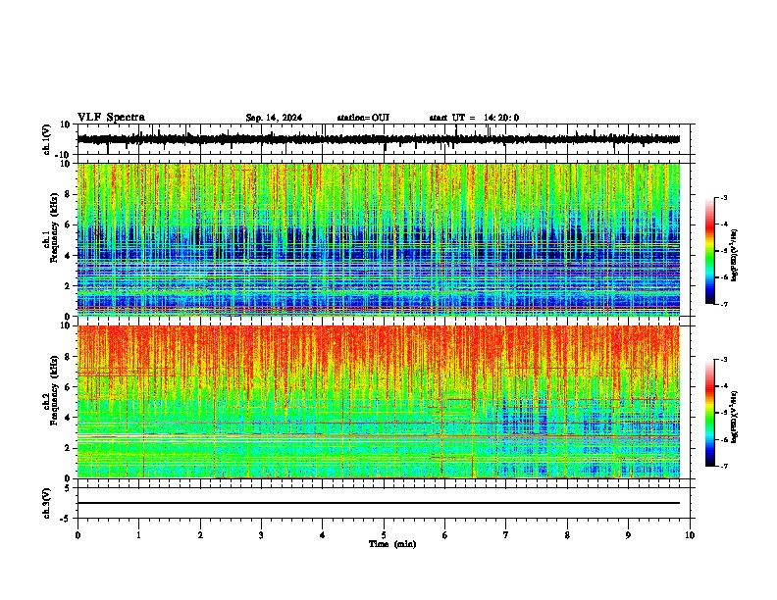Click time axis tick label '9'
Viewport: 777px width, 600px height.
[x=628, y=535]
